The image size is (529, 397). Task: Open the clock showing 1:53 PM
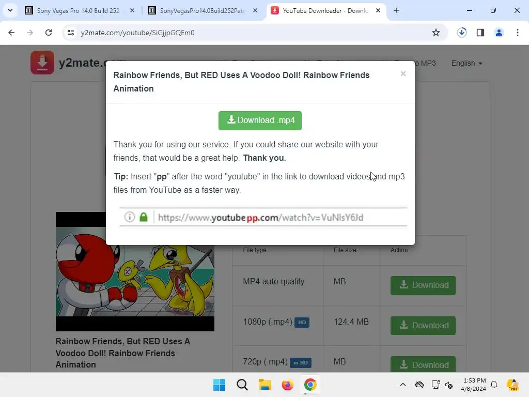pos(473,385)
